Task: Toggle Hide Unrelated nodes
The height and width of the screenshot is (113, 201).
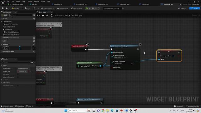Action: 46,8
